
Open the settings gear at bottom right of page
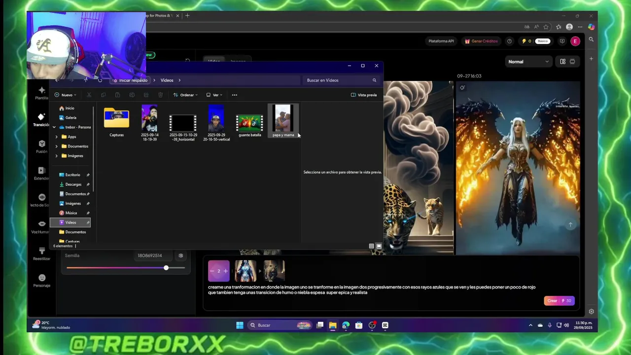591,311
